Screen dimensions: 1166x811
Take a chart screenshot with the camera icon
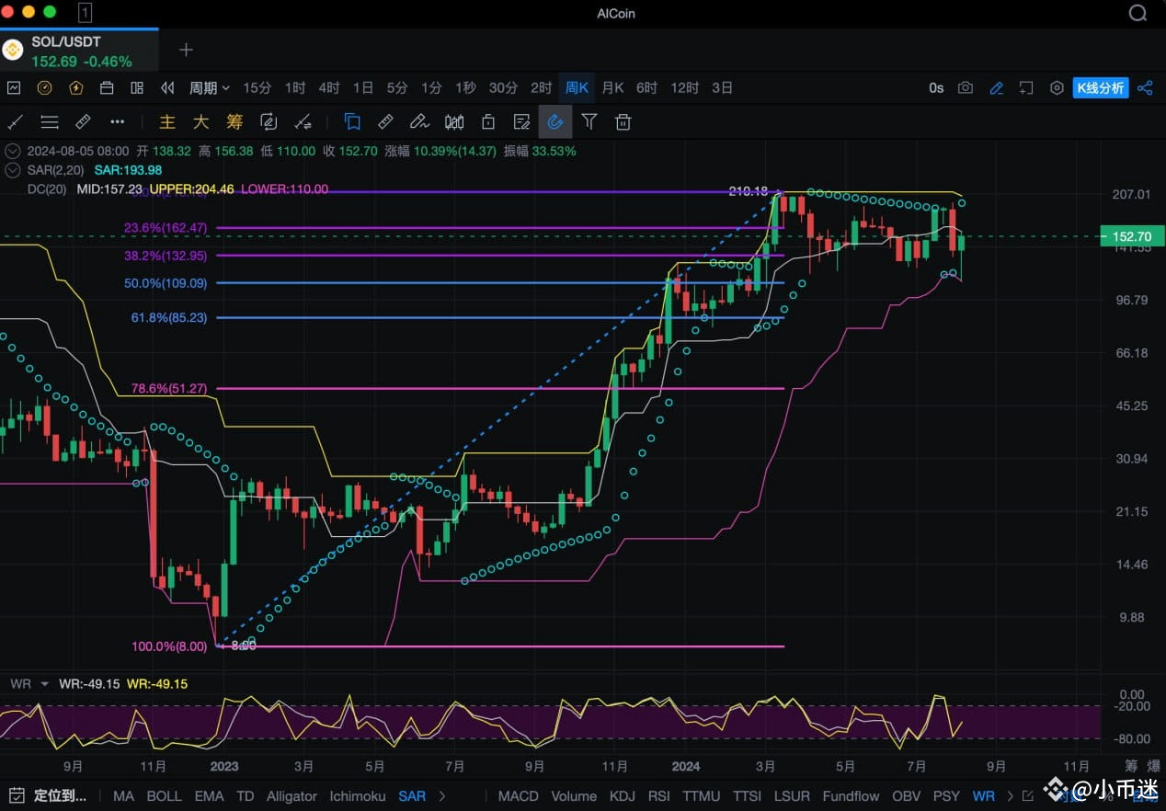pos(965,87)
